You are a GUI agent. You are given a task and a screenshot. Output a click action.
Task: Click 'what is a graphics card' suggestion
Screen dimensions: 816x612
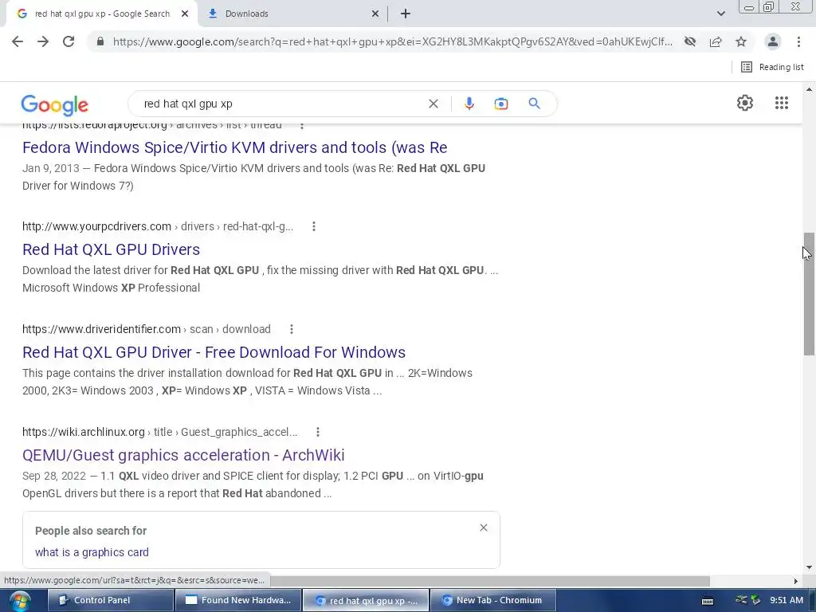click(92, 552)
